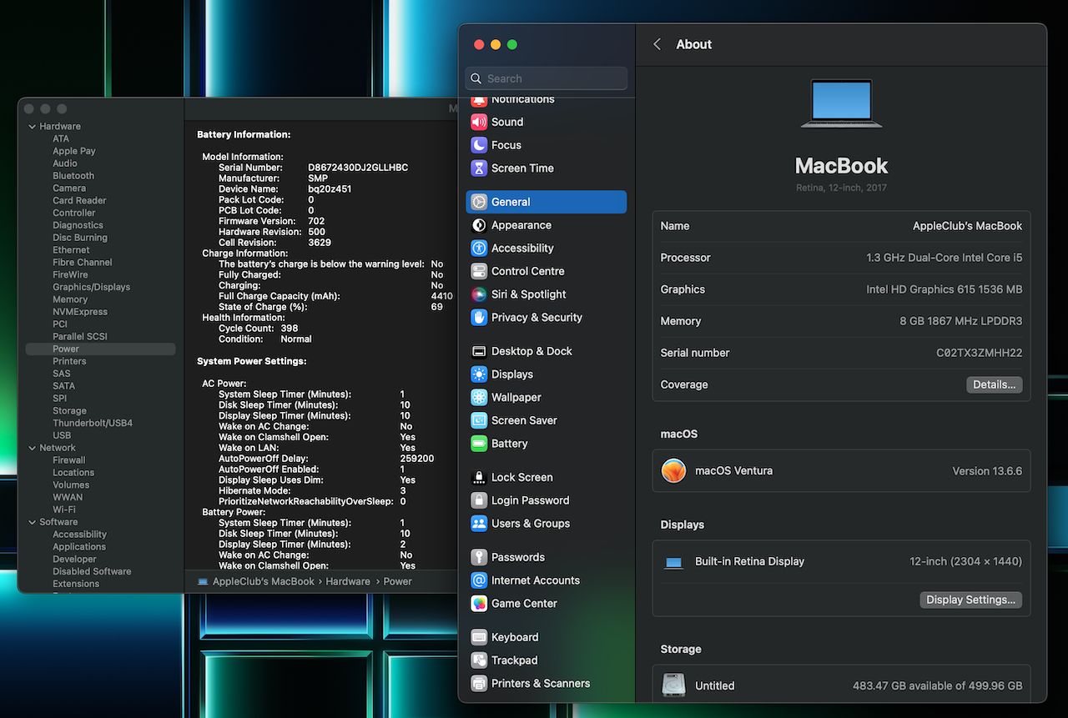Click Version 13.6.6 text
Viewport: 1068px width, 718px height.
(x=987, y=471)
